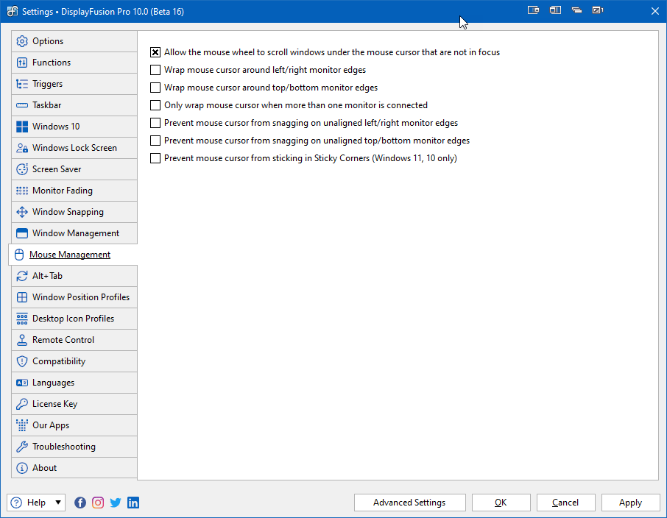Open the Help dropdown menu
667x518 pixels.
[36, 503]
